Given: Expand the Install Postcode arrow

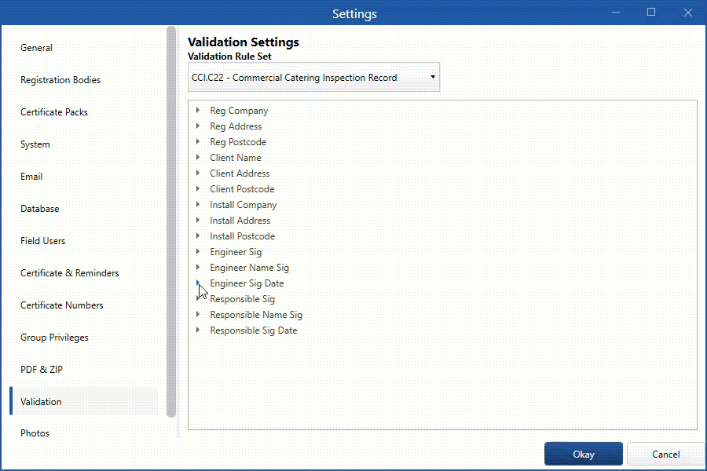Looking at the screenshot, I should coord(198,236).
